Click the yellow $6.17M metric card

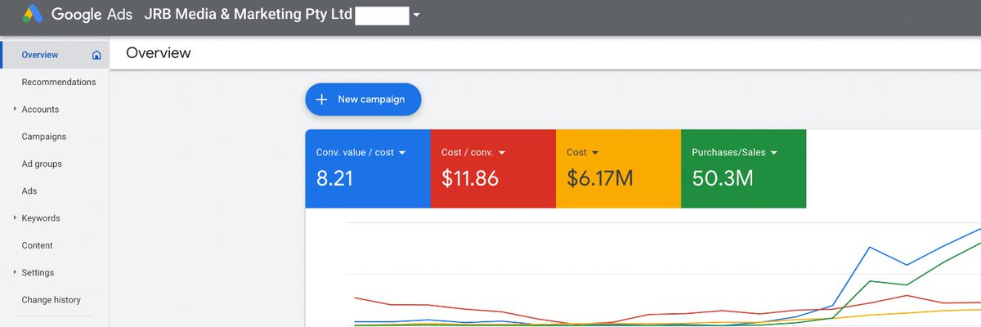click(x=618, y=168)
